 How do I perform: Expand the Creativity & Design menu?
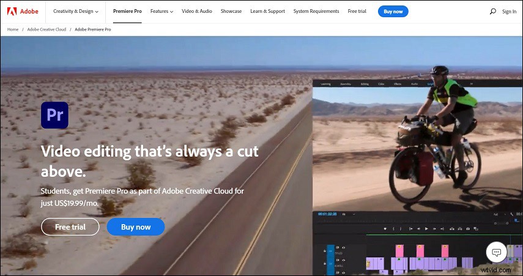coord(76,12)
